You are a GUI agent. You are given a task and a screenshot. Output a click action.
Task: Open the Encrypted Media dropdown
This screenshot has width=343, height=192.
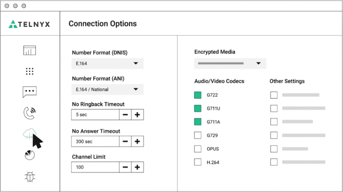pos(230,63)
